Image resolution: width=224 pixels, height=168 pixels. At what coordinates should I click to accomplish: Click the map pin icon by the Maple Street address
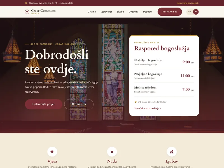(136, 102)
